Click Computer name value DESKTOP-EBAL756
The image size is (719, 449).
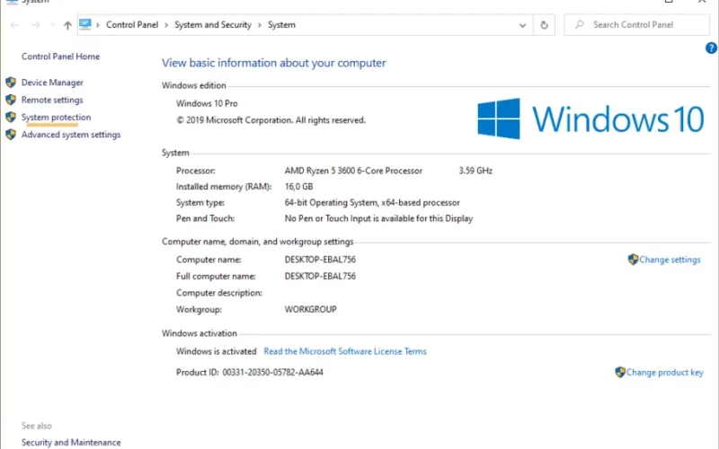click(x=320, y=260)
